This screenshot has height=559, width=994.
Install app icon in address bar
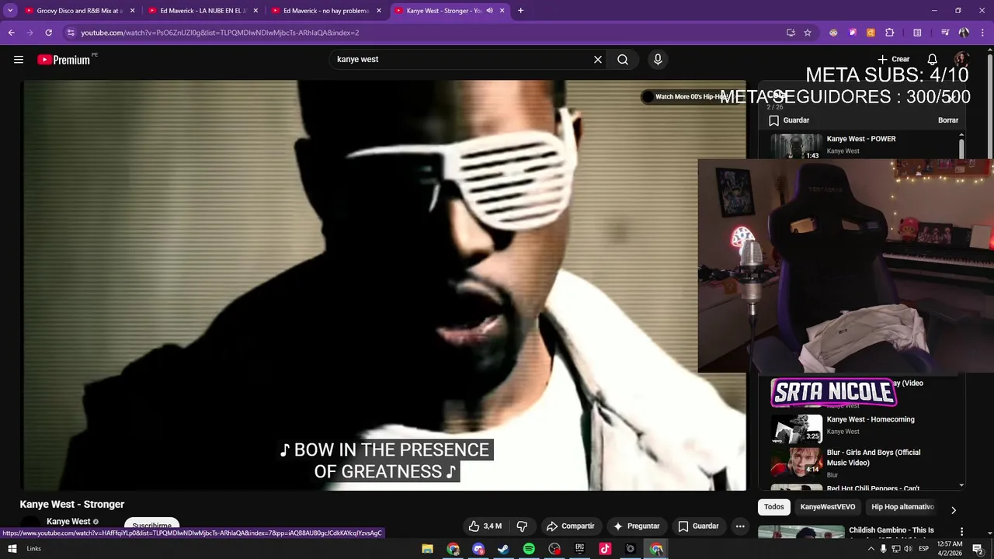pyautogui.click(x=791, y=33)
